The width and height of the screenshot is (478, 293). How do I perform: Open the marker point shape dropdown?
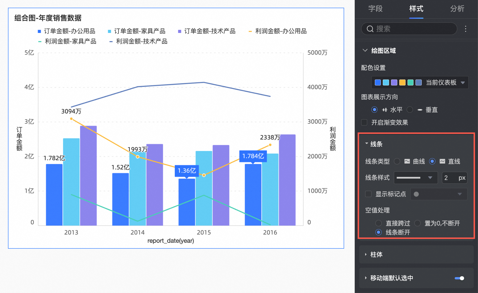[439, 194]
